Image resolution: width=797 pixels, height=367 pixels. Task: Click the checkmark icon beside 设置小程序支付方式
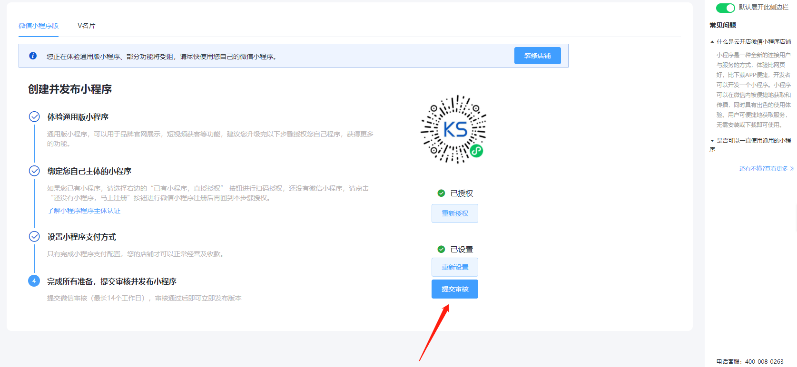pos(34,236)
